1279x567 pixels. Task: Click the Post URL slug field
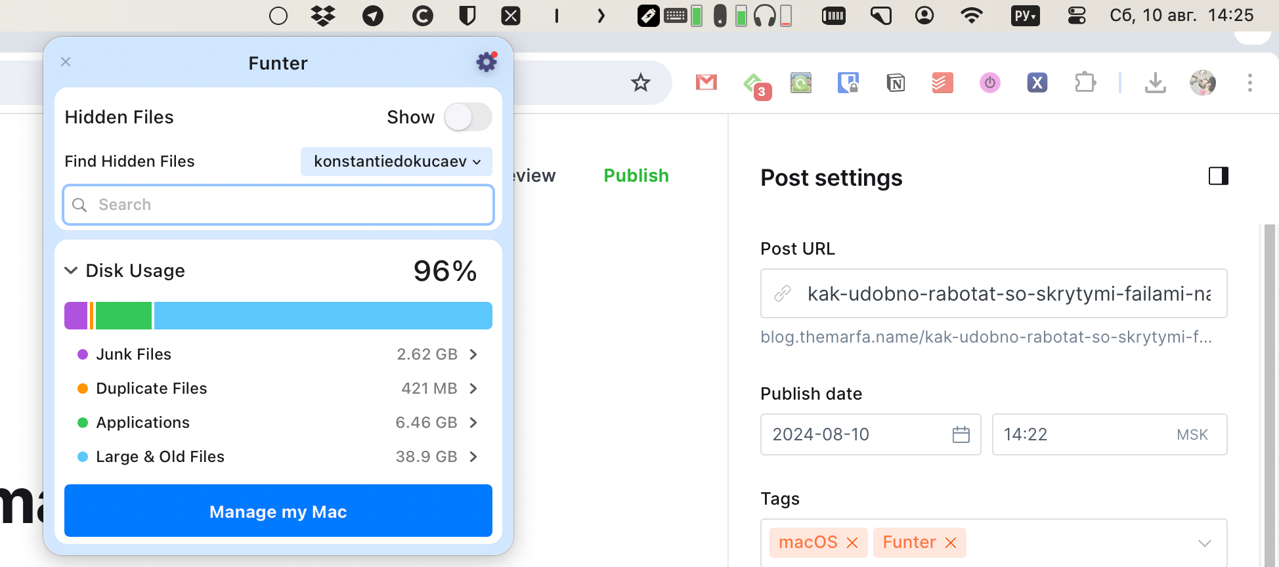[994, 293]
